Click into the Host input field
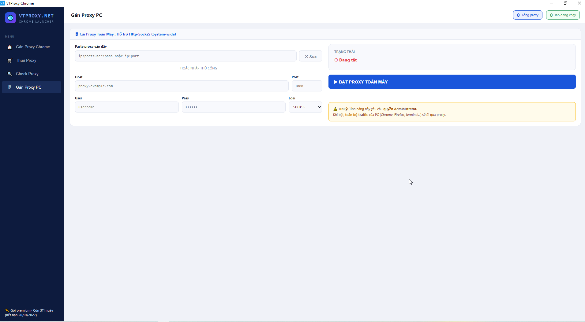Image resolution: width=585 pixels, height=322 pixels. (x=182, y=86)
